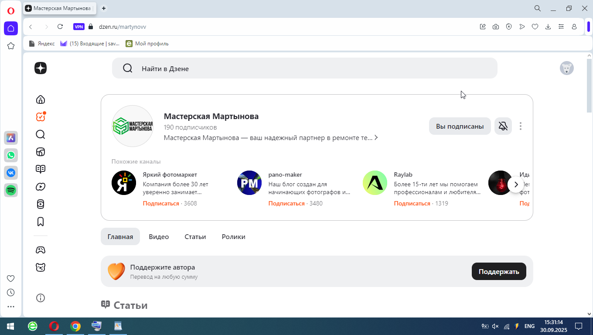The width and height of the screenshot is (593, 335).
Task: Open the gamepad games icon in Dzen sidebar
Action: [x=41, y=250]
